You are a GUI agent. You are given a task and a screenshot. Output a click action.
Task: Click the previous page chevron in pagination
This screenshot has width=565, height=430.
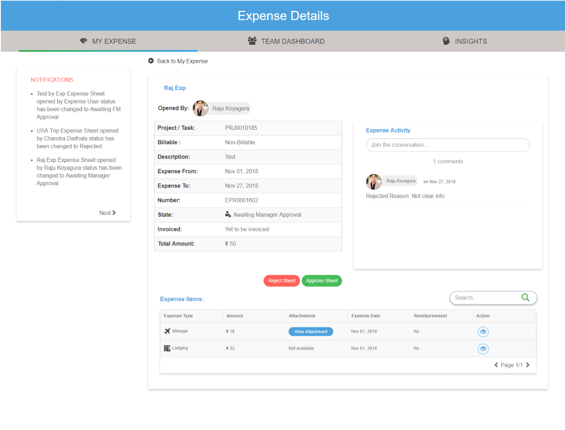click(x=496, y=365)
